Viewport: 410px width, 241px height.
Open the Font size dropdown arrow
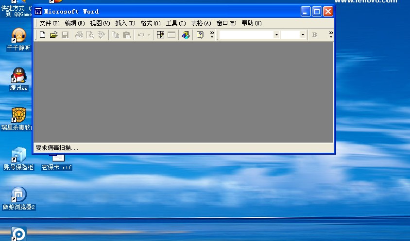click(303, 35)
